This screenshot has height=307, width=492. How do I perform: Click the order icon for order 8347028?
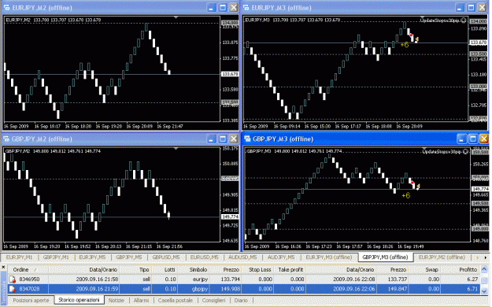pos(13,289)
